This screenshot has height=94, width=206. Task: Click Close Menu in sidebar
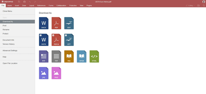(17, 11)
